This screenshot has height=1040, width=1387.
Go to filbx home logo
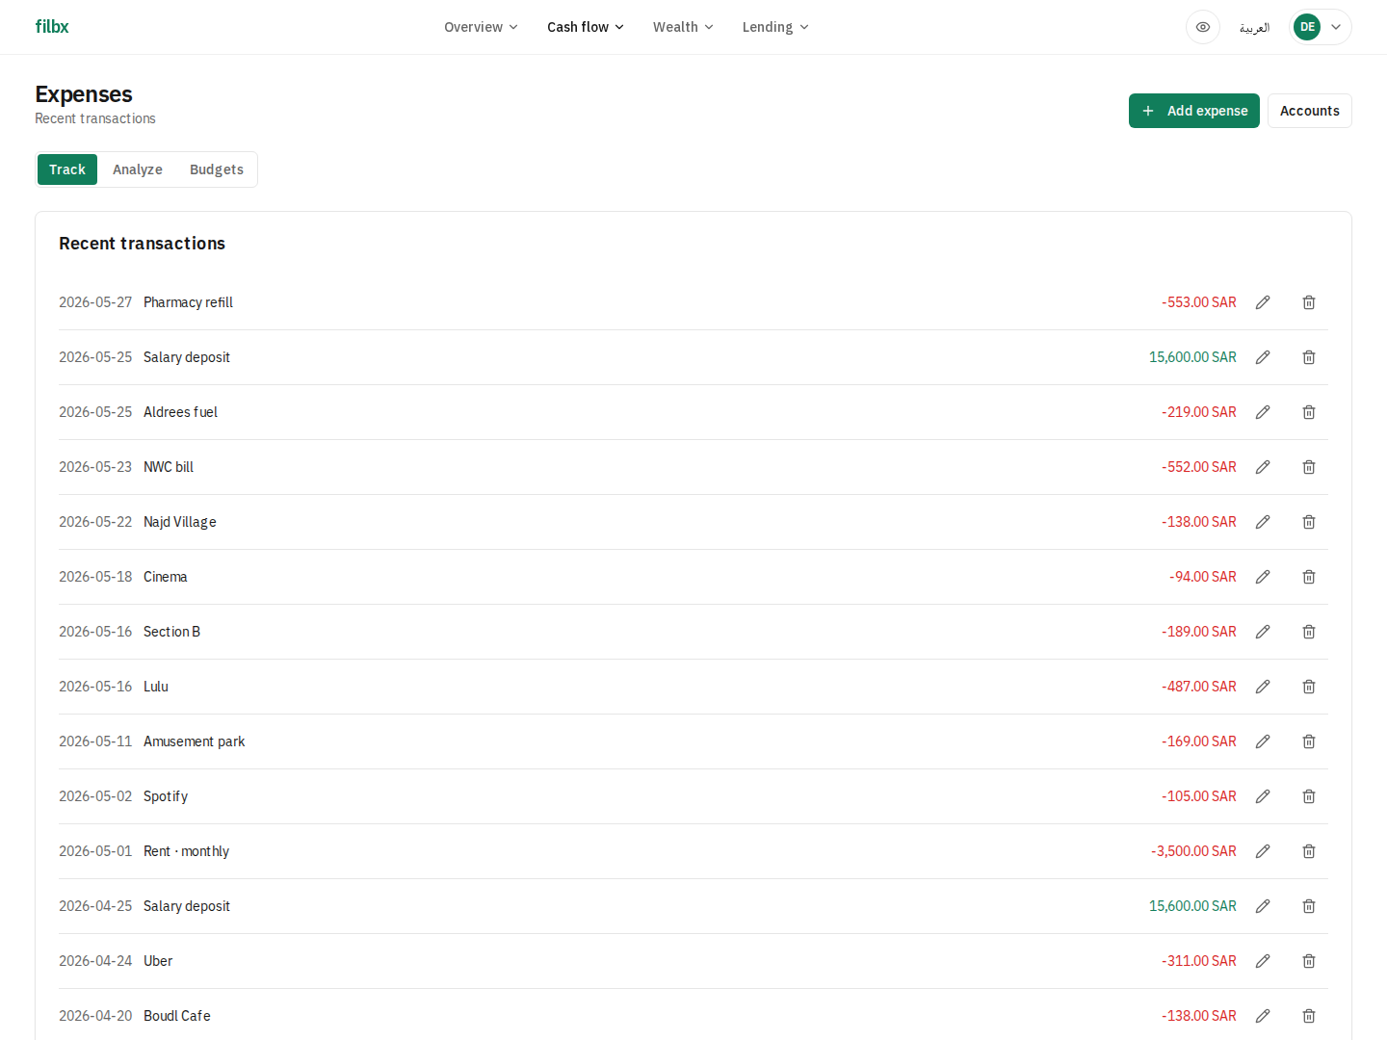52,27
